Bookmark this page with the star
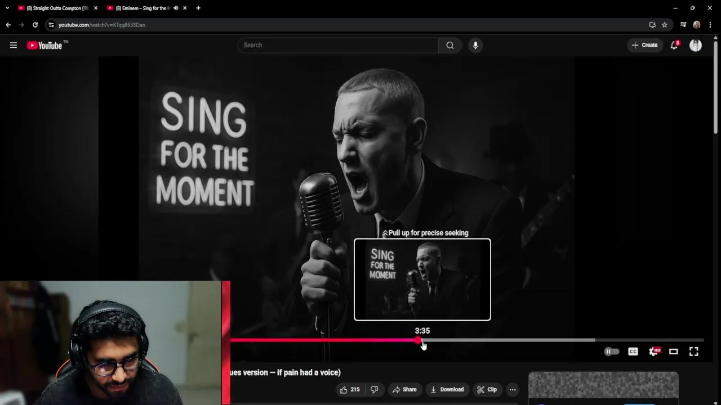Viewport: 721px width, 405px height. (x=665, y=25)
